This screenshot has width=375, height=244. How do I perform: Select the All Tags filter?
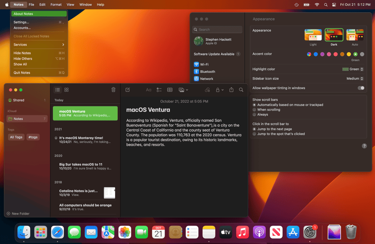16,137
